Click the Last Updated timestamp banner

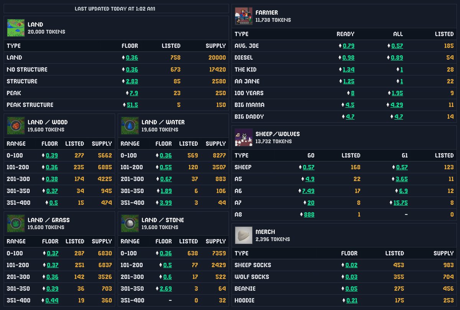[x=115, y=8]
